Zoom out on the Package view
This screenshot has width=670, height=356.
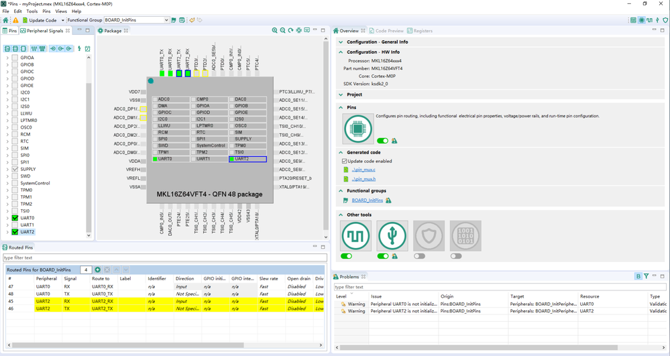[x=282, y=31]
